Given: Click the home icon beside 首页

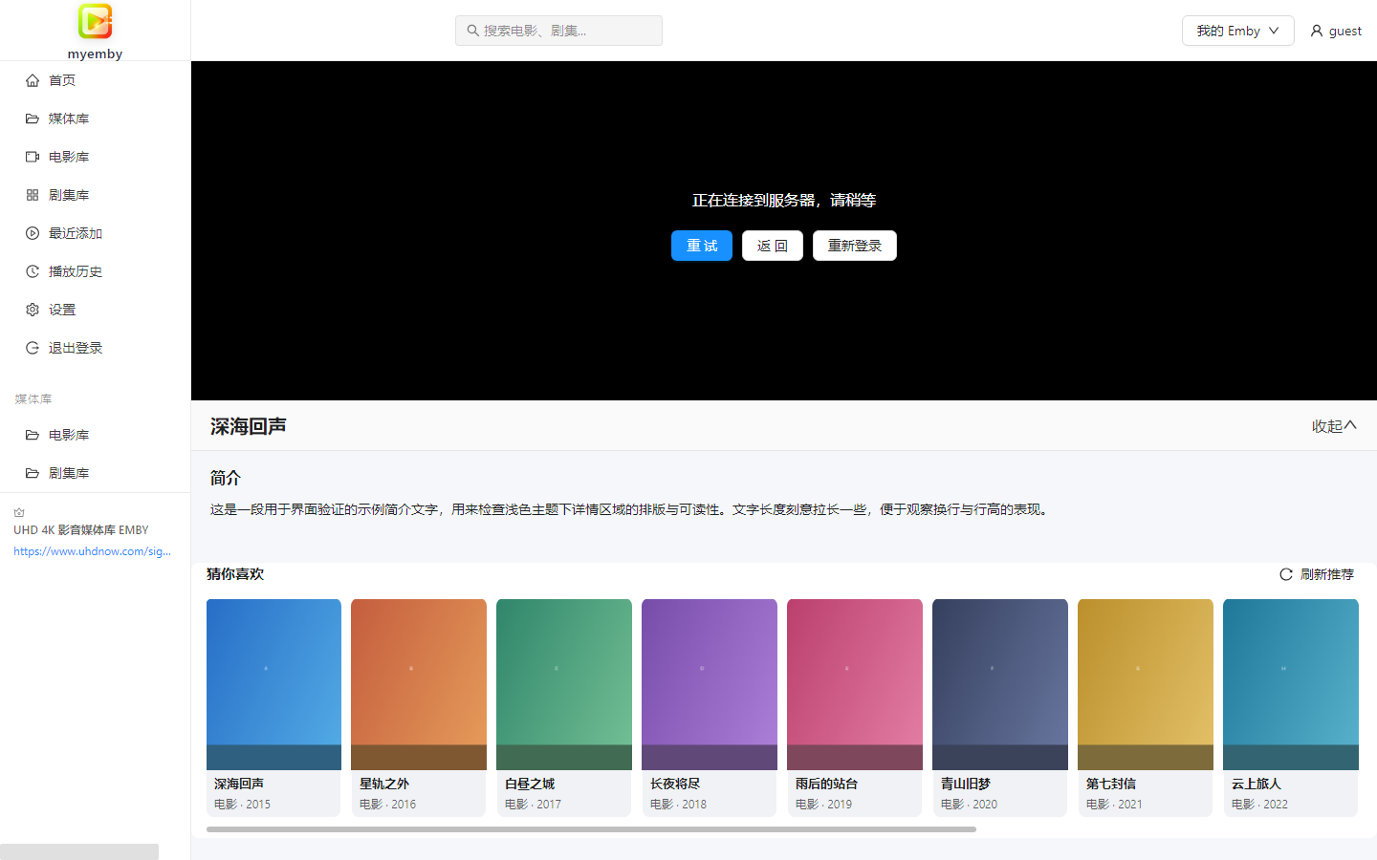Looking at the screenshot, I should pos(33,80).
